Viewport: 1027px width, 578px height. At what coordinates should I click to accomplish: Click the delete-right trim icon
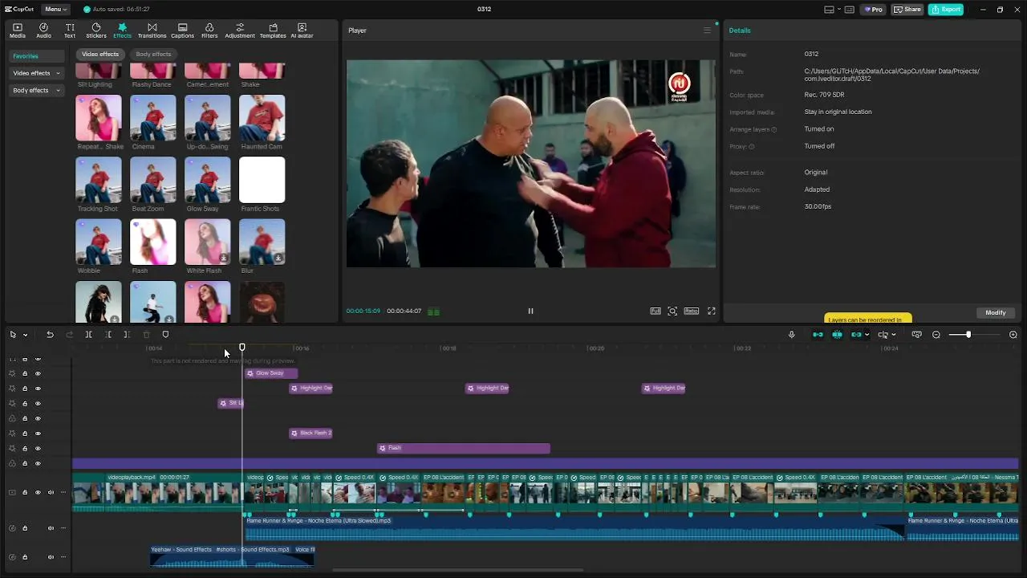tap(127, 335)
